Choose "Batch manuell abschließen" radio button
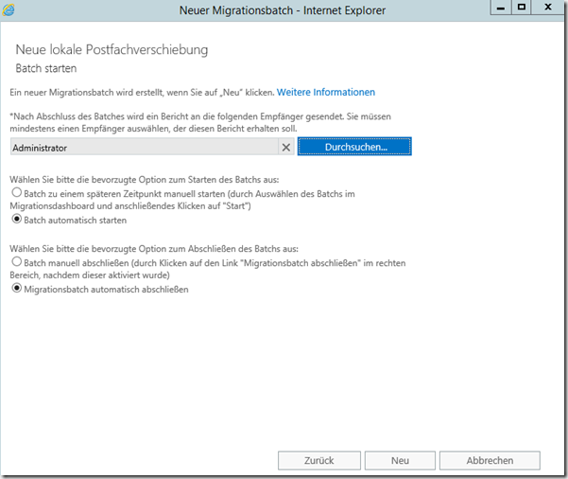 [16, 262]
